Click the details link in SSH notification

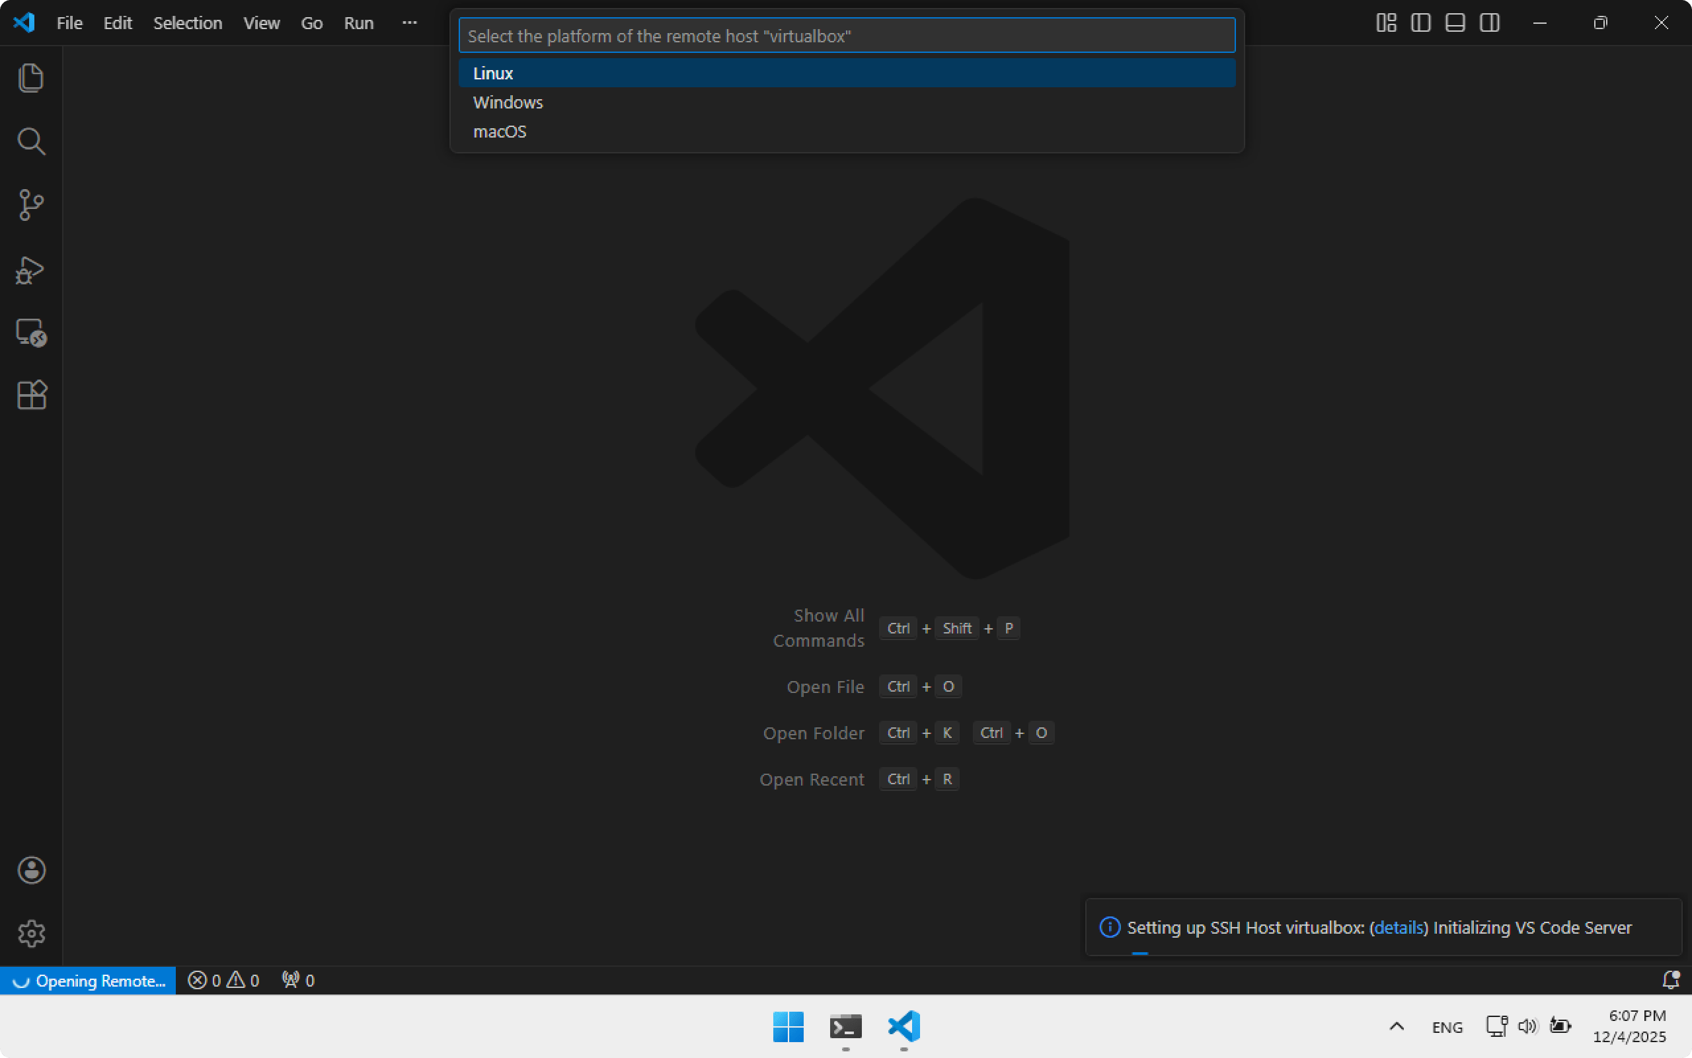click(x=1399, y=928)
